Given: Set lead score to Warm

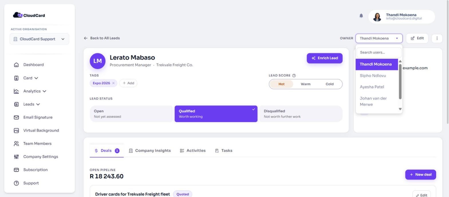Looking at the screenshot, I should coord(306,84).
